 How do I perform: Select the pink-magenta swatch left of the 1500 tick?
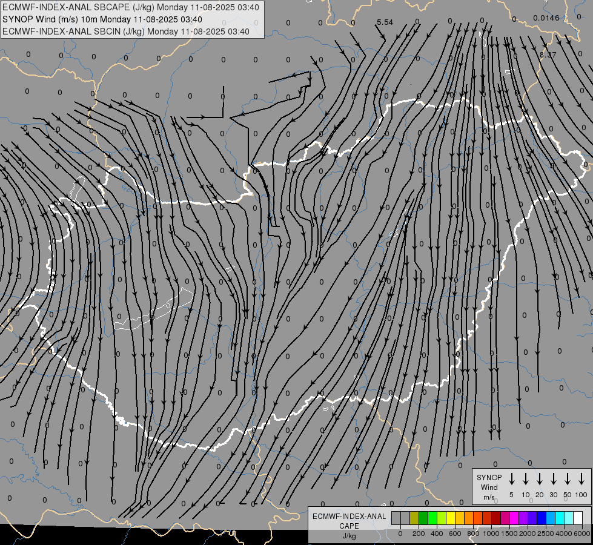tap(505, 518)
